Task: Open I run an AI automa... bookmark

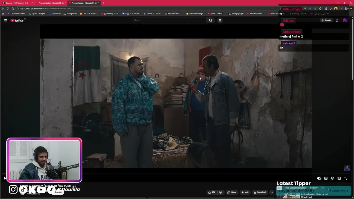Action: pos(89,14)
